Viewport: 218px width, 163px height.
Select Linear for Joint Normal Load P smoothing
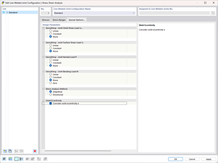50,60
